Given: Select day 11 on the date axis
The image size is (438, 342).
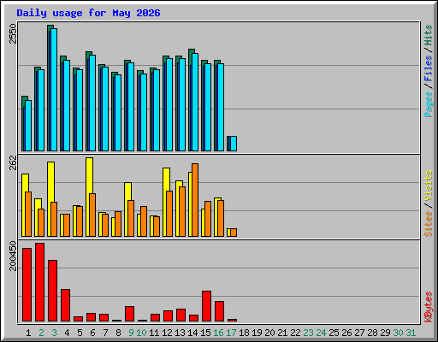Looking at the screenshot, I should click(154, 333).
